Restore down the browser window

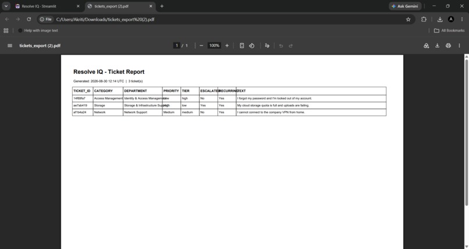pyautogui.click(x=448, y=6)
